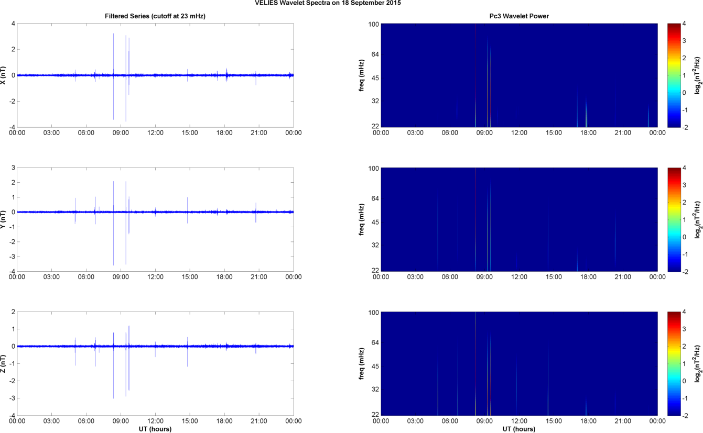Click the 15:00 tick under the top wavelet spectrum
This screenshot has height=433, width=703.
click(x=554, y=133)
